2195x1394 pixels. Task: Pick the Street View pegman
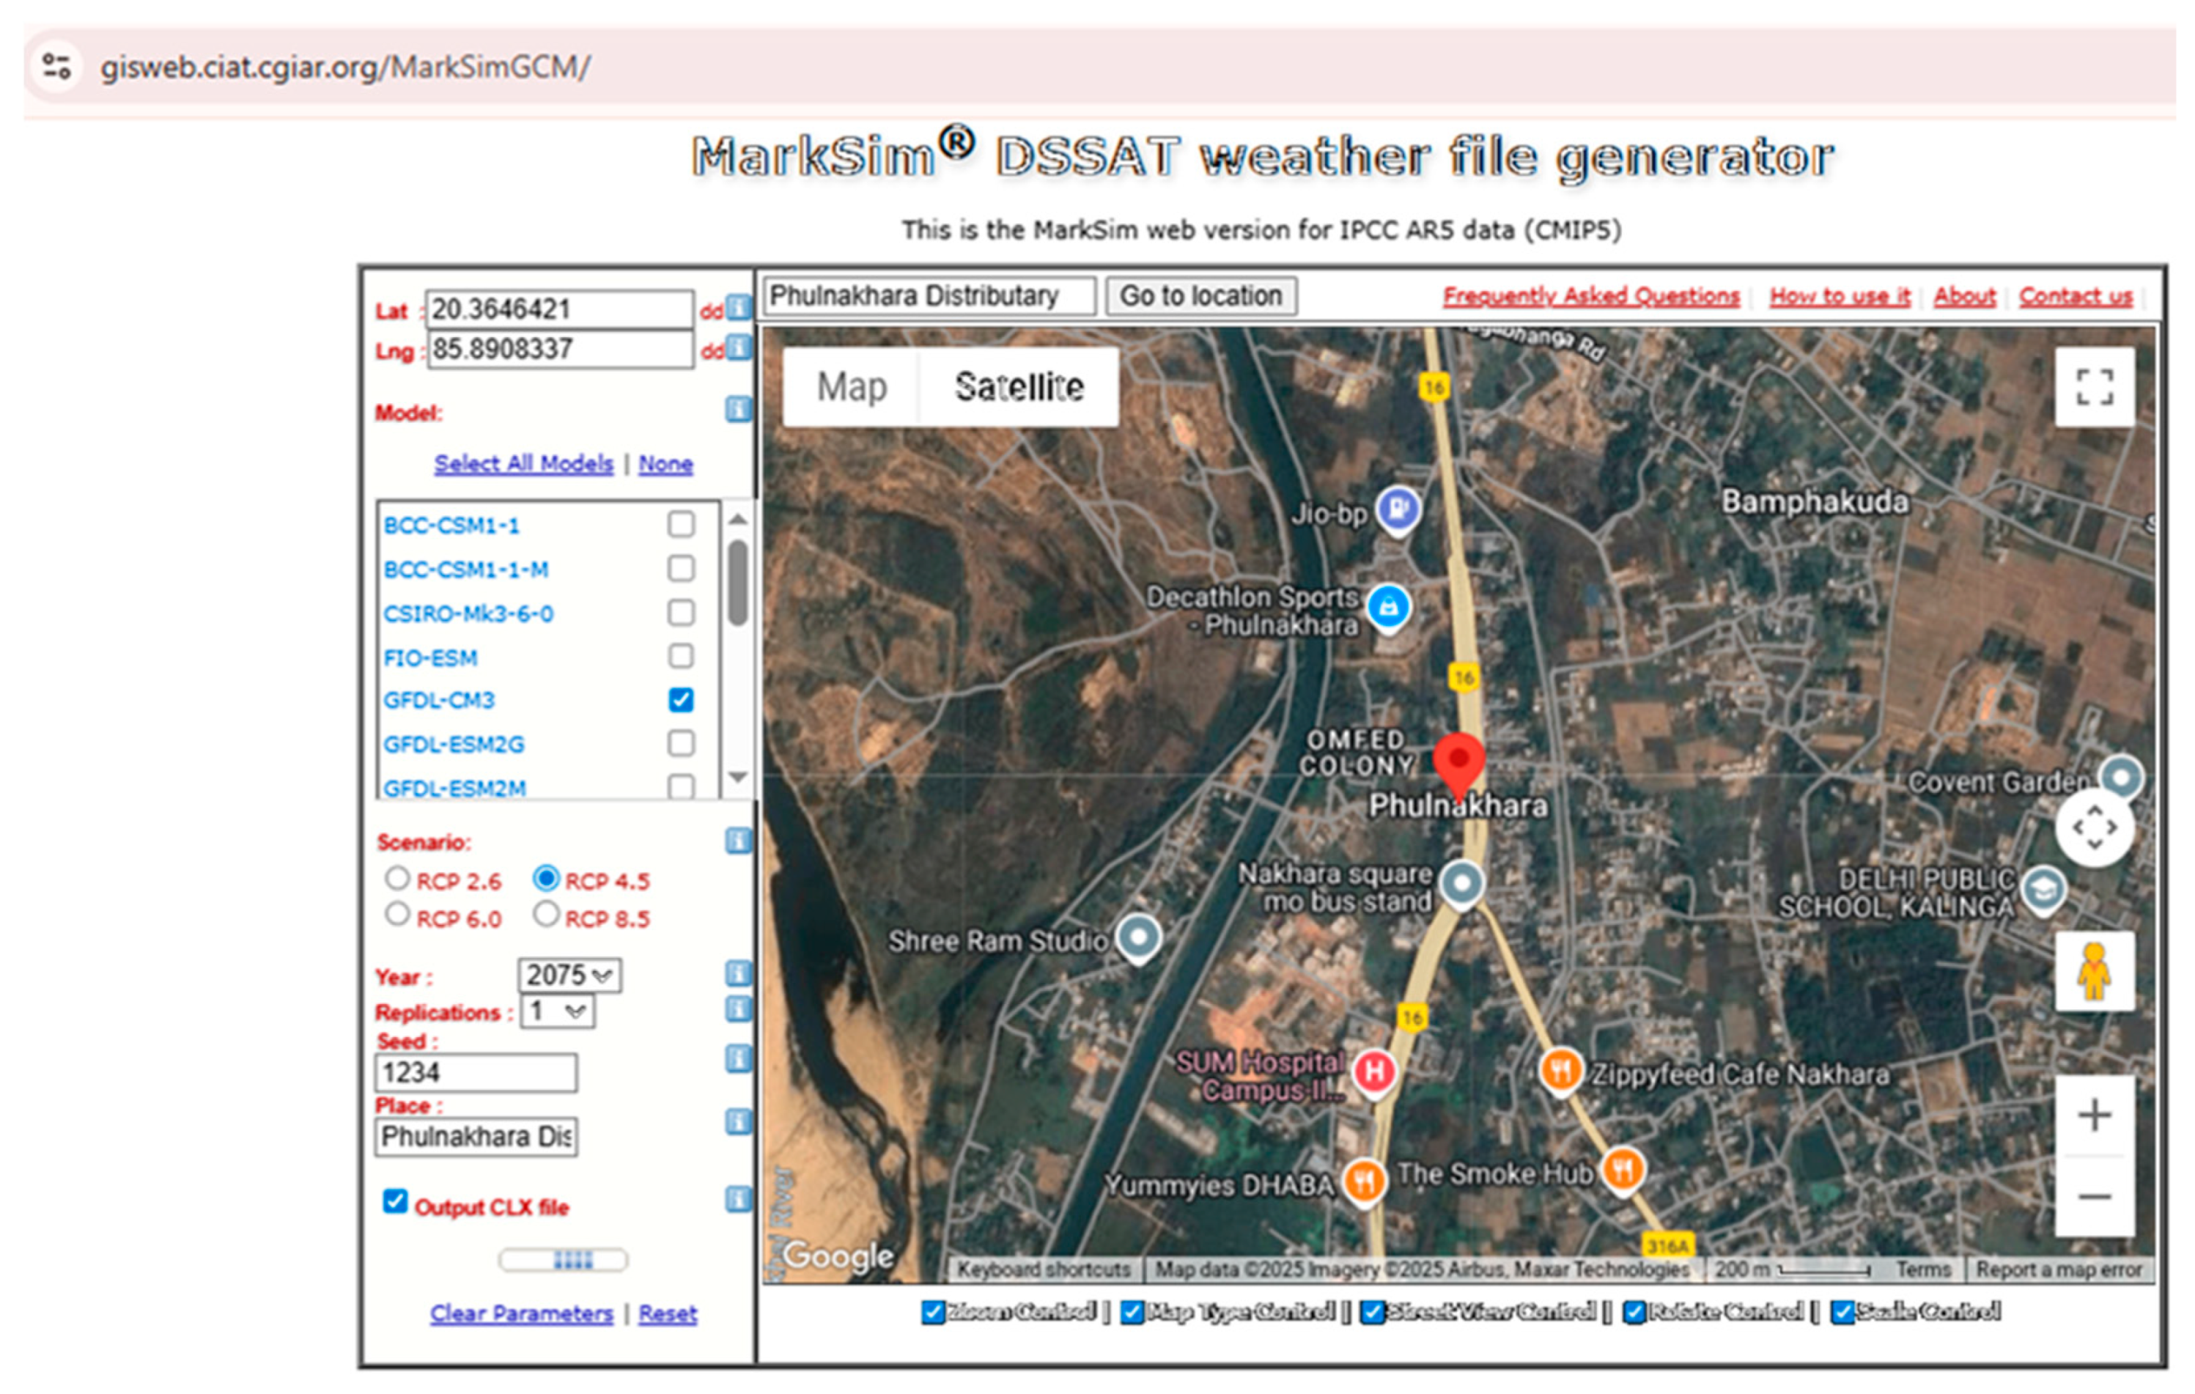(2094, 971)
